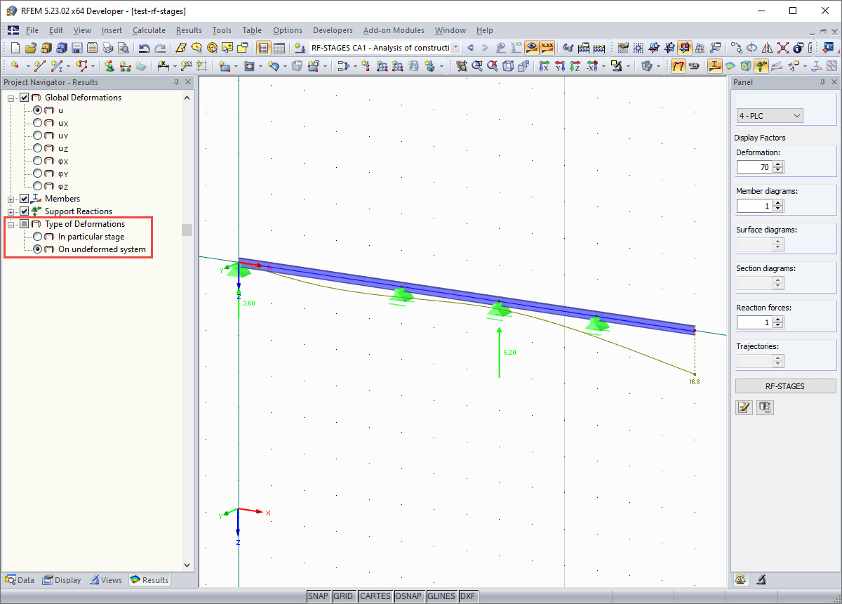The image size is (842, 604).
Task: Open file using the folder icon
Action: click(x=31, y=48)
